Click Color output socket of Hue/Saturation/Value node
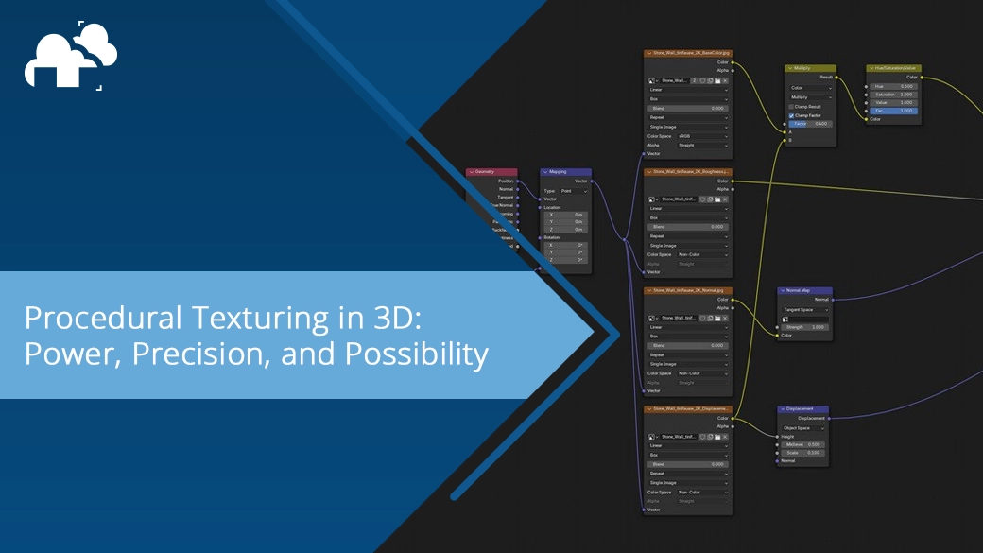 pyautogui.click(x=922, y=78)
